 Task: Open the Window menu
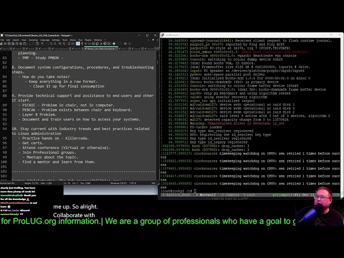tap(98, 40)
